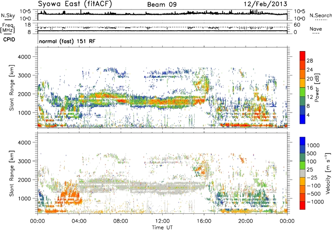This screenshot has width=332, height=230.
Task: Click the yellow 16-20 dB colorbar segment
Action: [303, 83]
